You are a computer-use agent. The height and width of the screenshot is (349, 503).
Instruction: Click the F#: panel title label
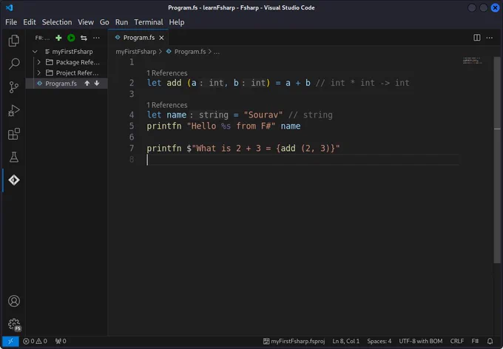[x=42, y=38]
